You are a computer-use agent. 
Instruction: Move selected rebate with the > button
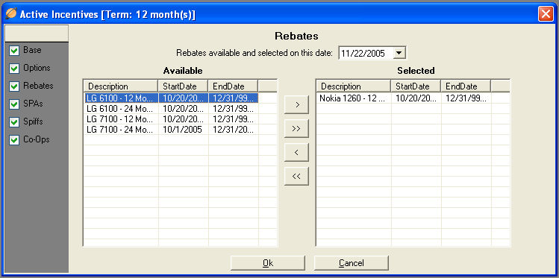296,104
